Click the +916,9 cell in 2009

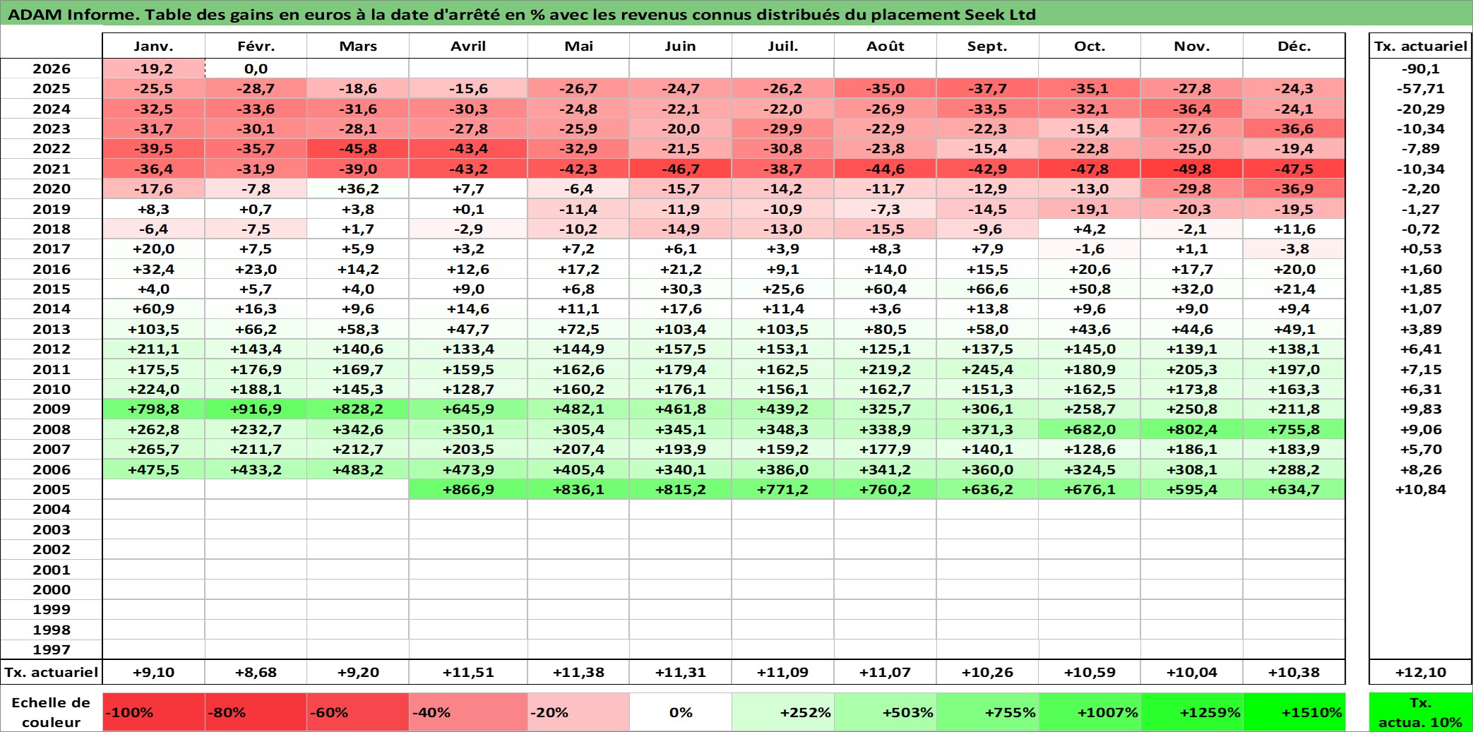[x=256, y=409]
